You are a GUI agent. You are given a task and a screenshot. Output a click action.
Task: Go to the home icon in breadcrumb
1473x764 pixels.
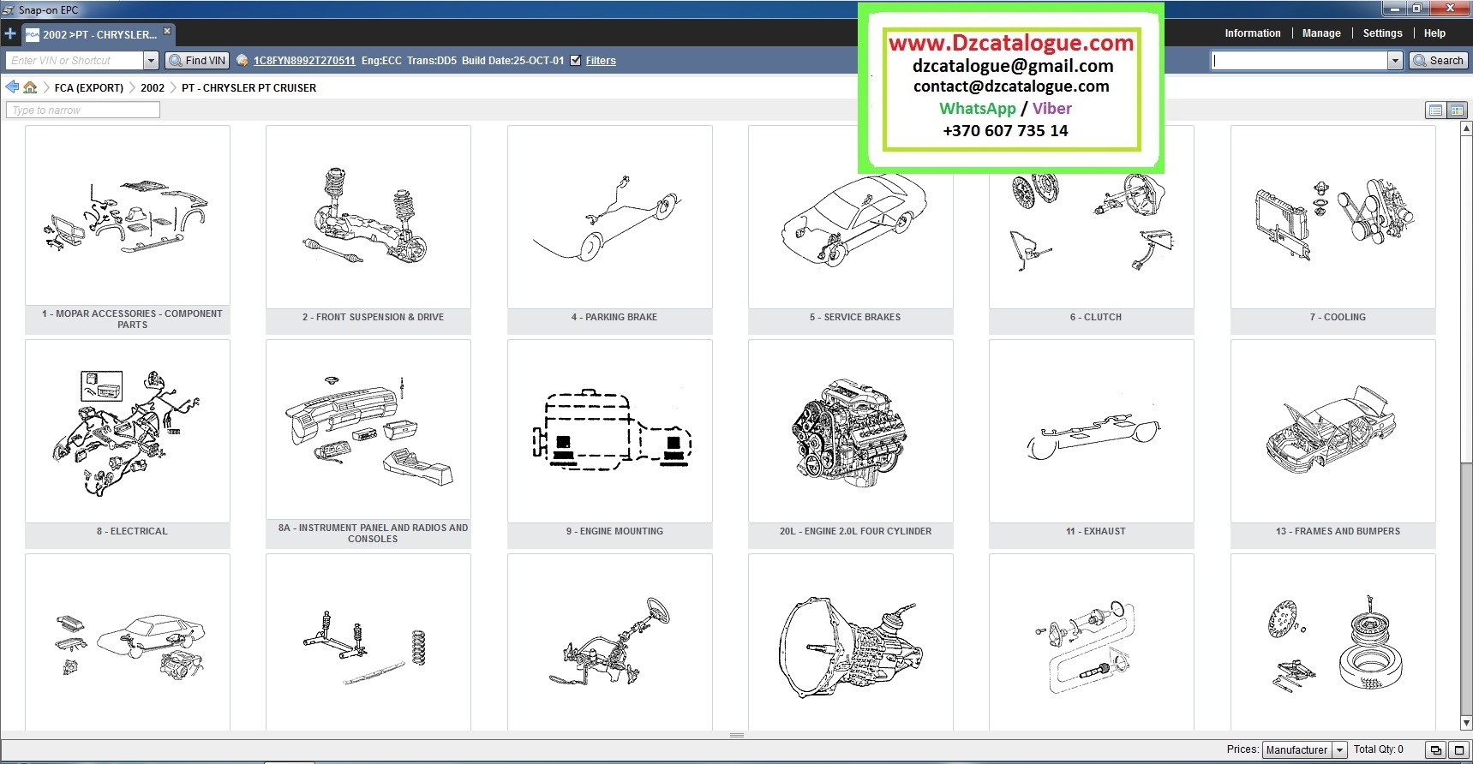point(30,87)
